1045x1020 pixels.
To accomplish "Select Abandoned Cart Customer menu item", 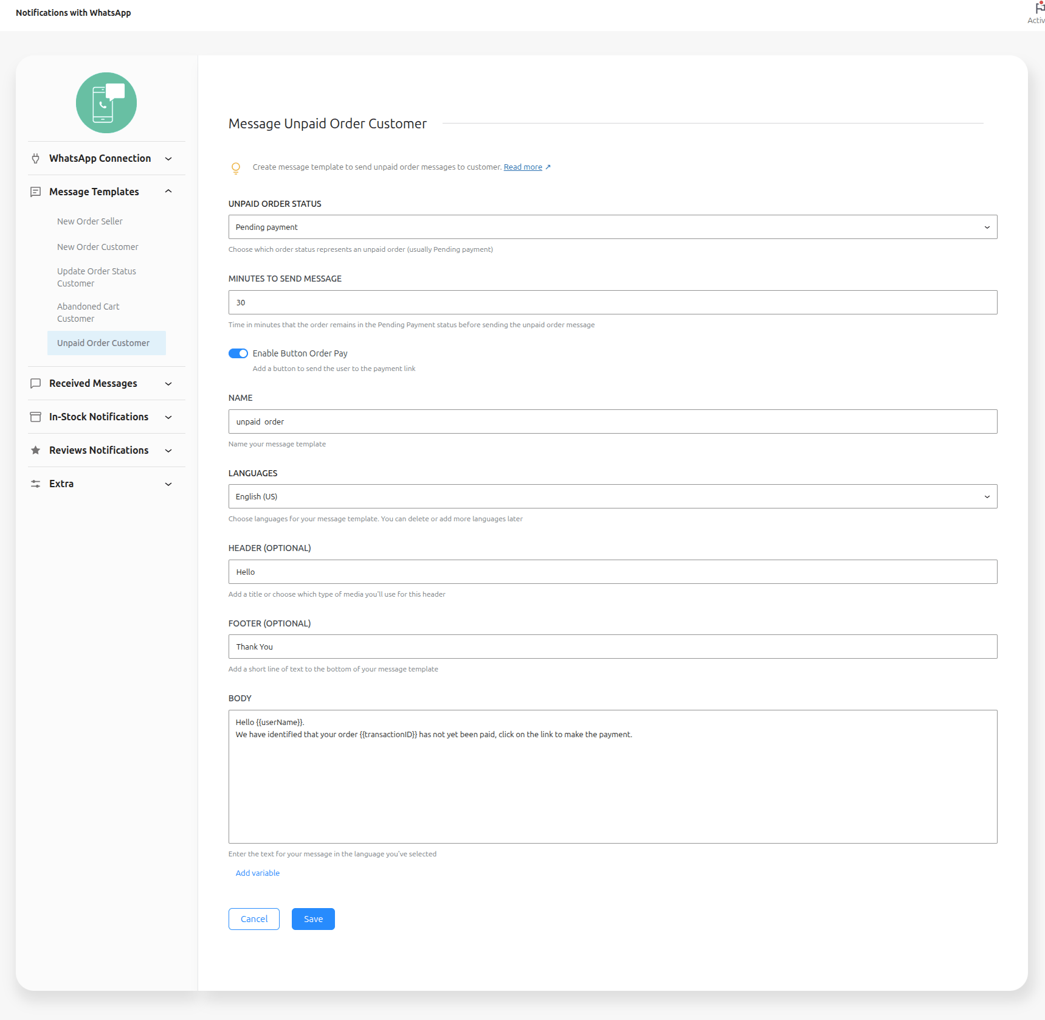I will (x=88, y=313).
